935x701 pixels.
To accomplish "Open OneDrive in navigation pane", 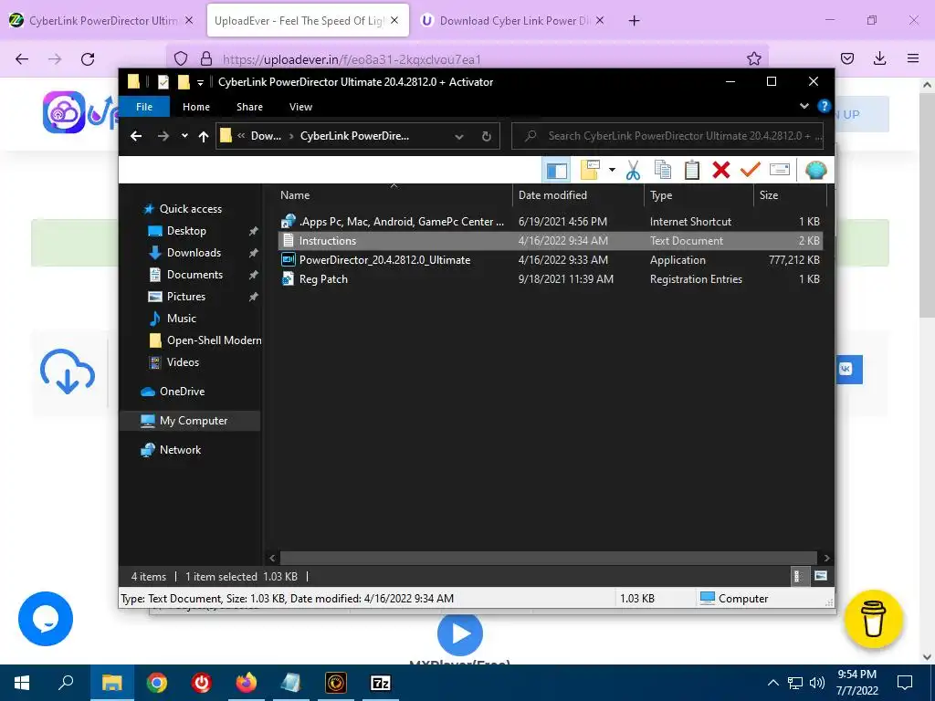I will (x=182, y=392).
